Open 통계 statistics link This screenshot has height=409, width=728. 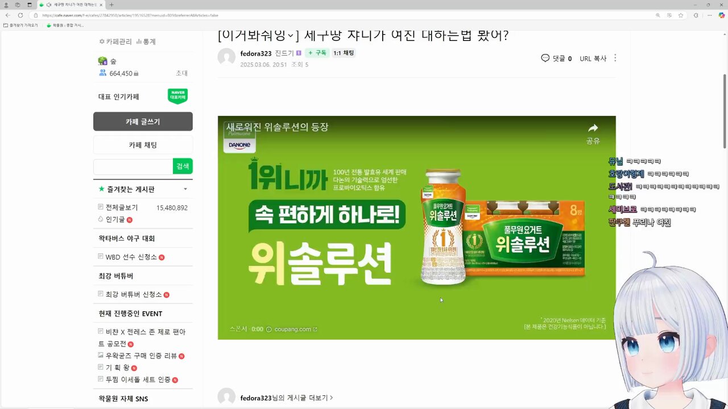click(x=146, y=41)
